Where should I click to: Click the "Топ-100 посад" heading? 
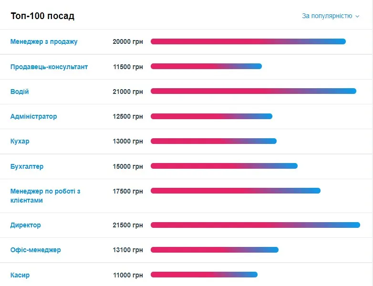[x=42, y=16]
